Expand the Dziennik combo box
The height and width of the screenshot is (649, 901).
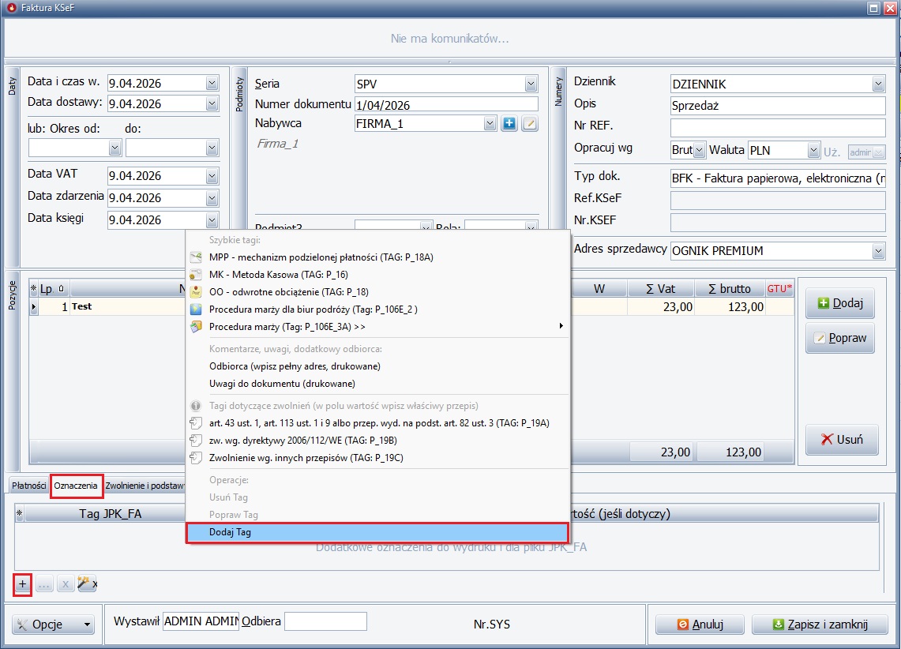(x=878, y=84)
